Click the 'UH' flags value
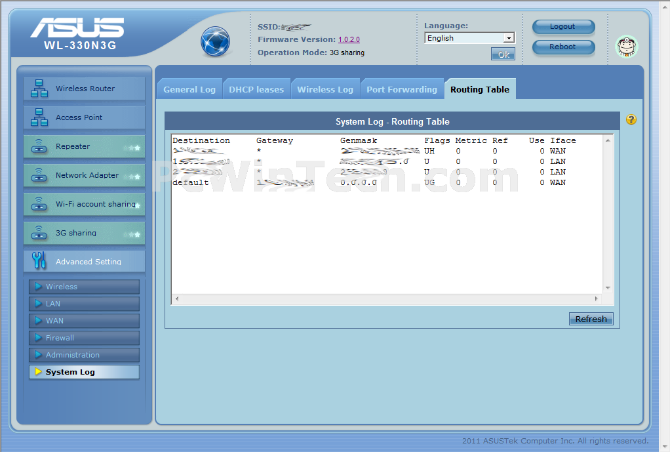 [x=429, y=151]
